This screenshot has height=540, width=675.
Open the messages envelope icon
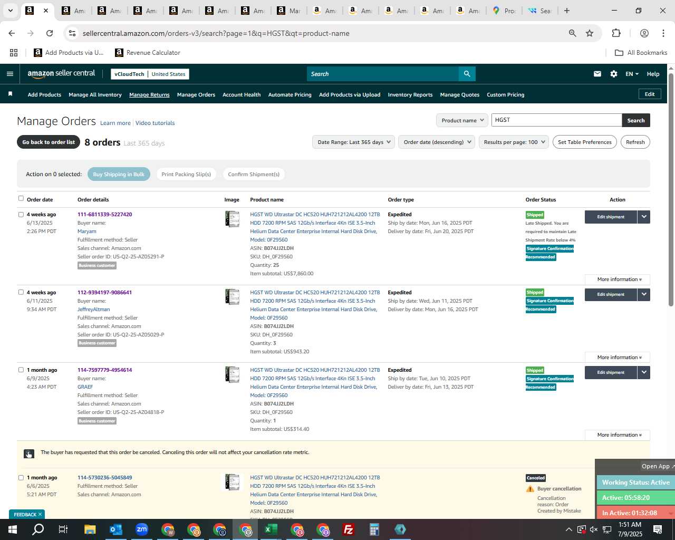coord(597,74)
